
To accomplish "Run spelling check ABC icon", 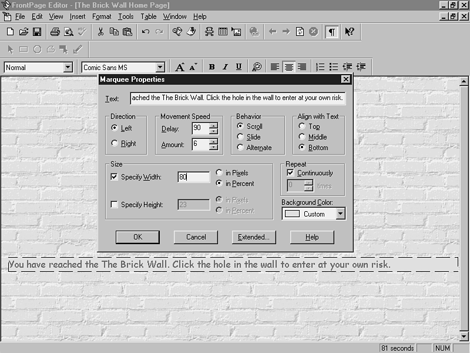I will 82,32.
